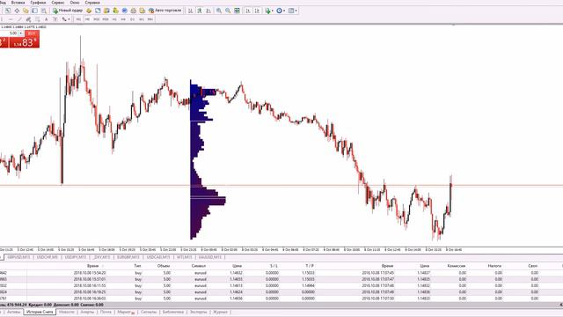Click the fullscreen toggle icon

(98, 11)
